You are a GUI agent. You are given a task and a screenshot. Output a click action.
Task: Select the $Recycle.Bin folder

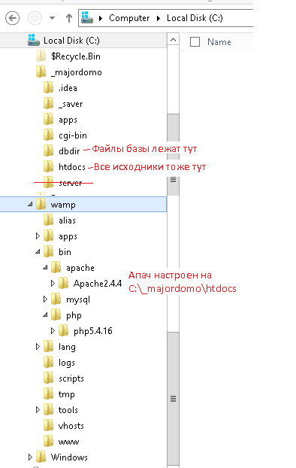click(x=76, y=56)
